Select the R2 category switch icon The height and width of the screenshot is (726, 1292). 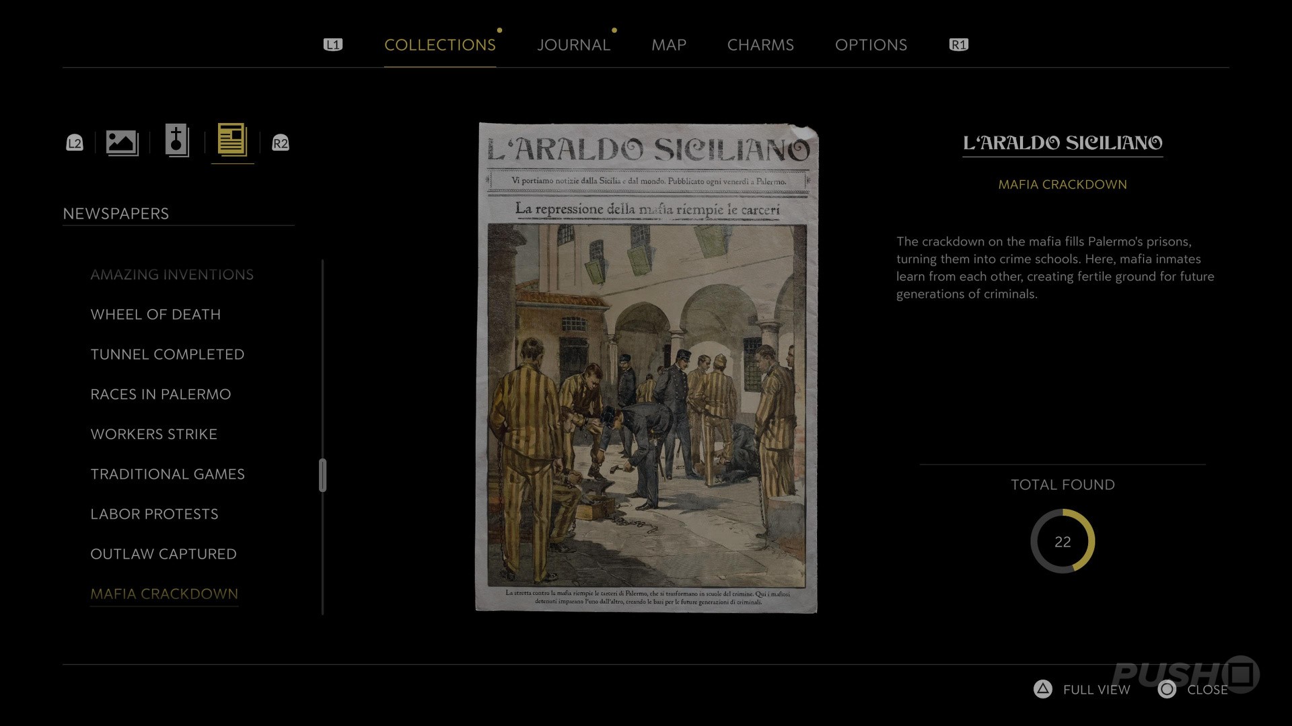(280, 143)
